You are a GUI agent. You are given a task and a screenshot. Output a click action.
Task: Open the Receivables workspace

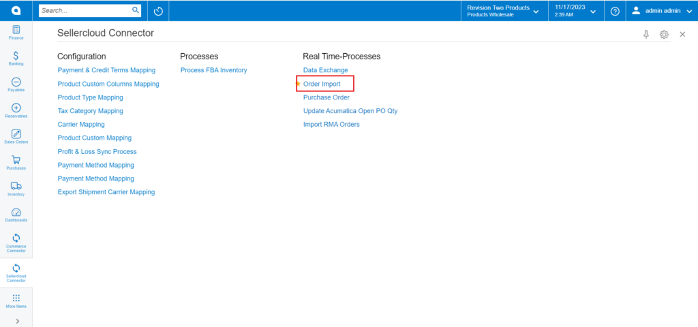(16, 111)
